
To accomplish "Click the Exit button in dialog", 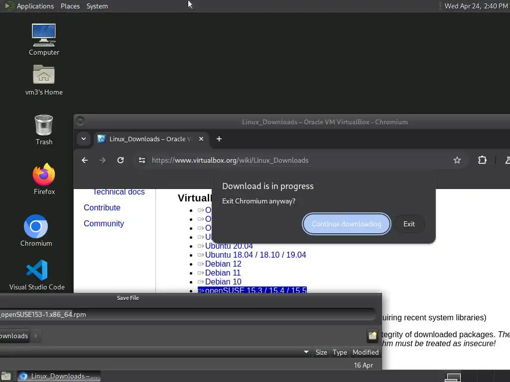I will tap(409, 224).
